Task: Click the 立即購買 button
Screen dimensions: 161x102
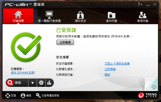Action: coord(65,42)
